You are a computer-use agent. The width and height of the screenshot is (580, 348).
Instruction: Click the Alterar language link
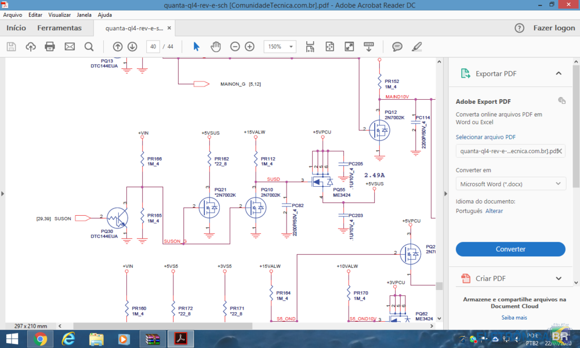pos(494,211)
